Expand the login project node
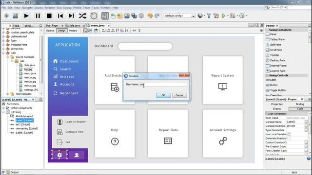This screenshot has height=175, width=312. (3, 41)
